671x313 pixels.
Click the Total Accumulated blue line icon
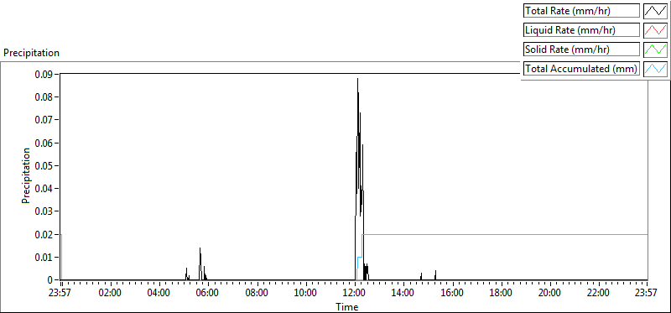pos(655,68)
